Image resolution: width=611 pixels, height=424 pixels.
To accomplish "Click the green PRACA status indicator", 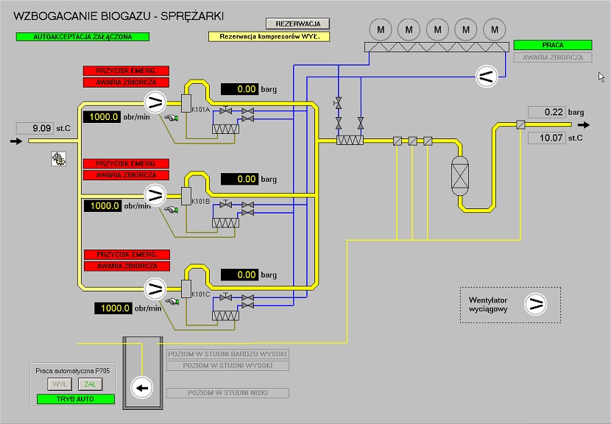I will 552,45.
